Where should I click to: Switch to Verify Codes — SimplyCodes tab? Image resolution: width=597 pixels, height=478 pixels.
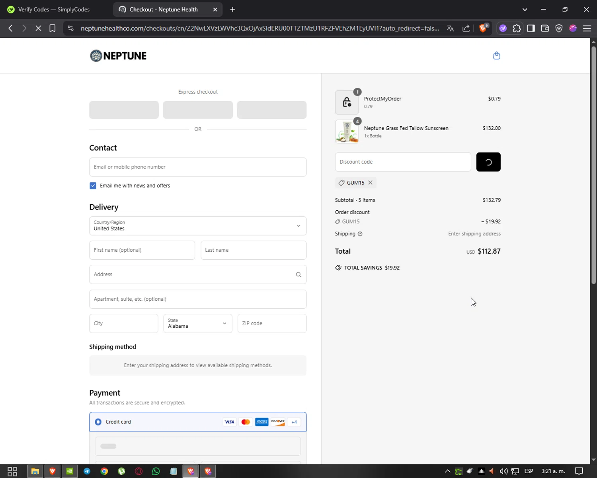[54, 10]
